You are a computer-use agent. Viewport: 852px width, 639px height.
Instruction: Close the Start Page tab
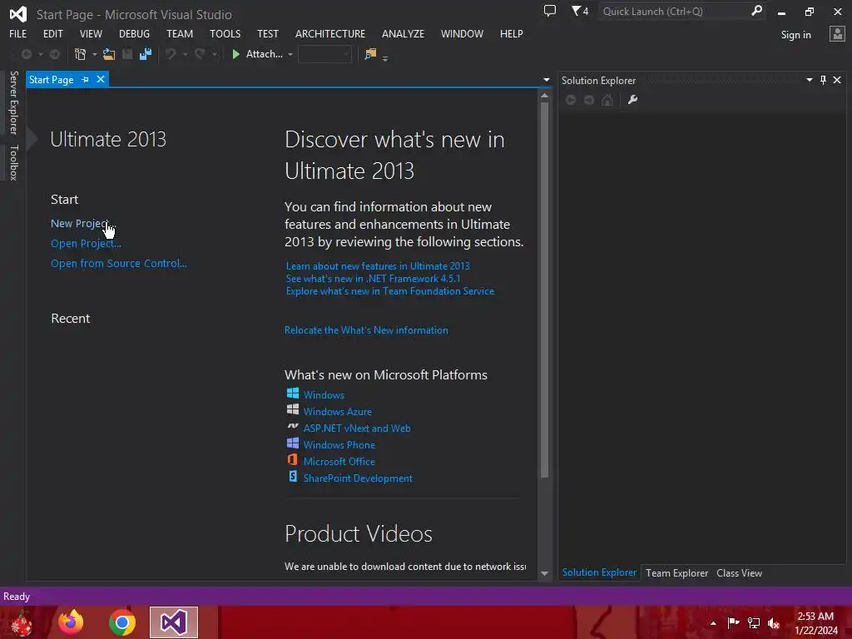(101, 79)
